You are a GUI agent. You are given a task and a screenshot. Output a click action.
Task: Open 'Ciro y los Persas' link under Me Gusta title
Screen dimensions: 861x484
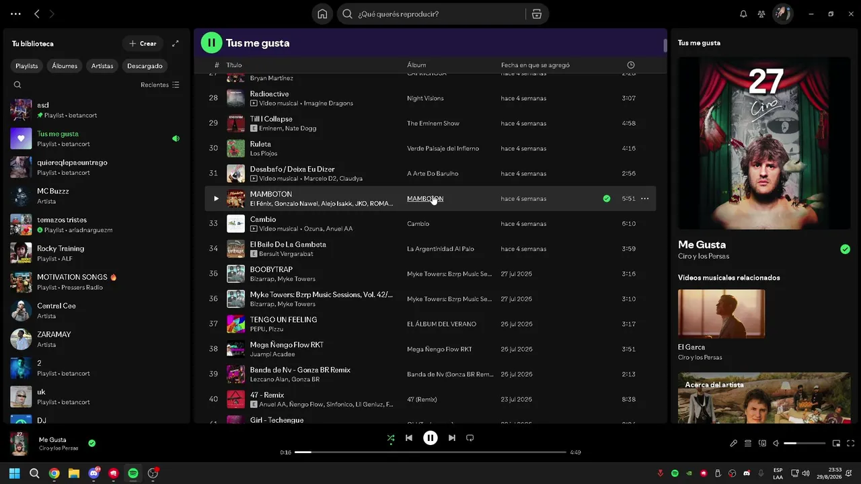704,256
